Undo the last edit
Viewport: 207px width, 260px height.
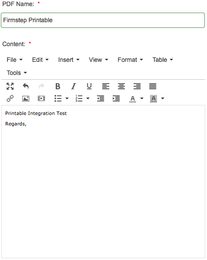pos(26,86)
